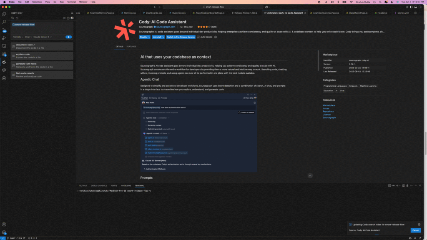Cancel the Cody search index update
Viewport: 427px width, 240px height.
[416, 230]
